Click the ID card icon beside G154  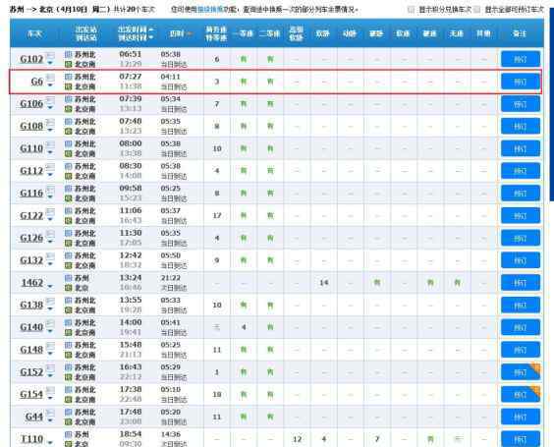coord(50,391)
